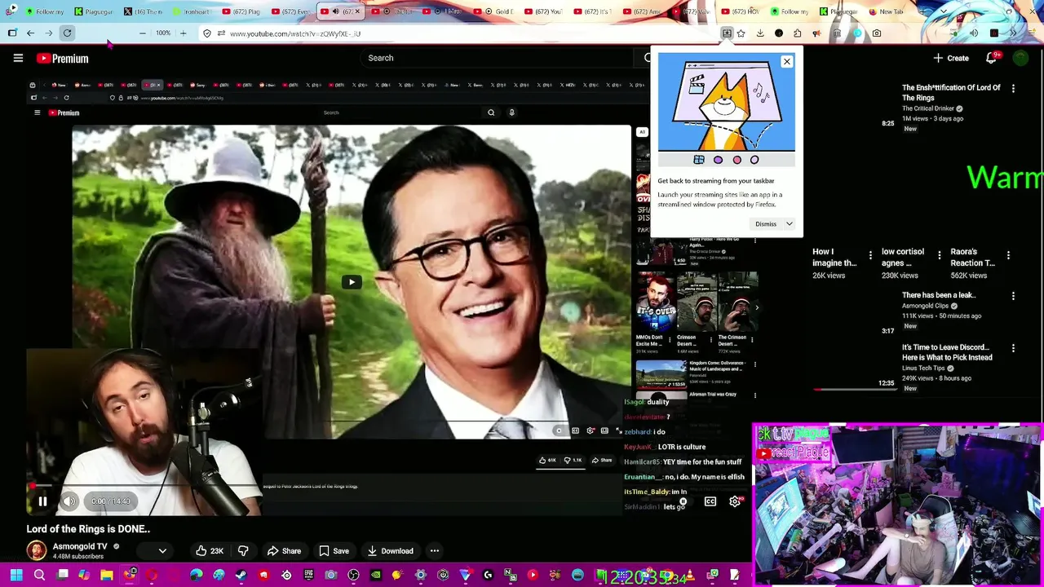Zoom in the page with plus
The width and height of the screenshot is (1044, 587).
[x=183, y=33]
